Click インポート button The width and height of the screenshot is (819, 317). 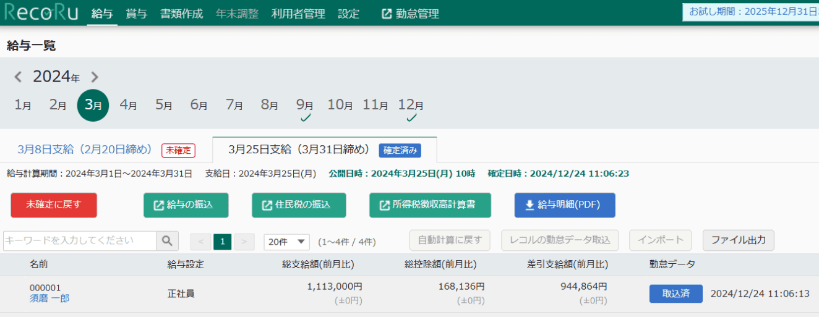661,240
